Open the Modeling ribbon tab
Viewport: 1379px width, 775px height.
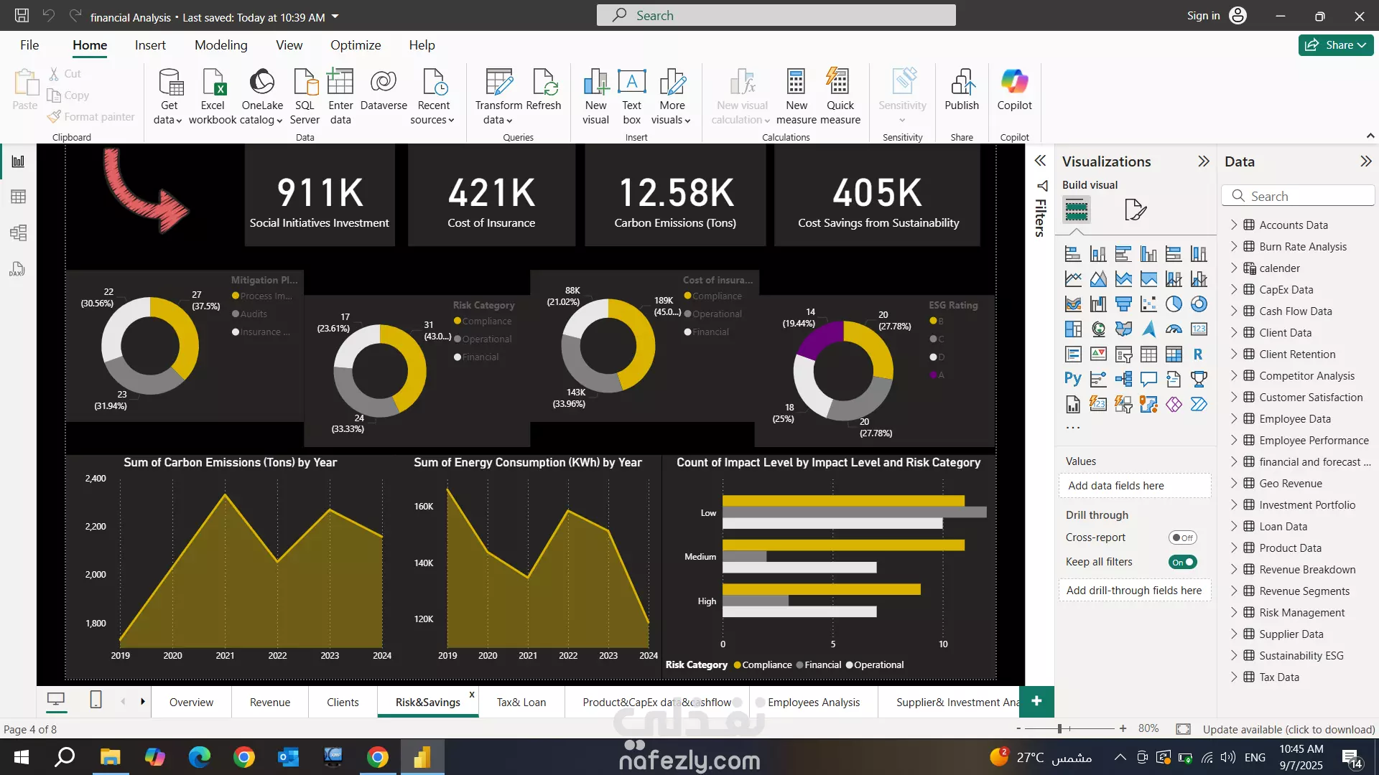point(220,45)
